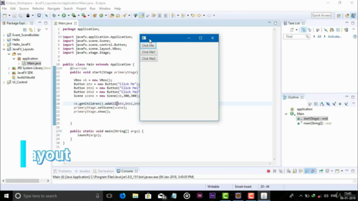Click Synchronize Changed icon in Task List
358x201 pixels.
coord(346,30)
